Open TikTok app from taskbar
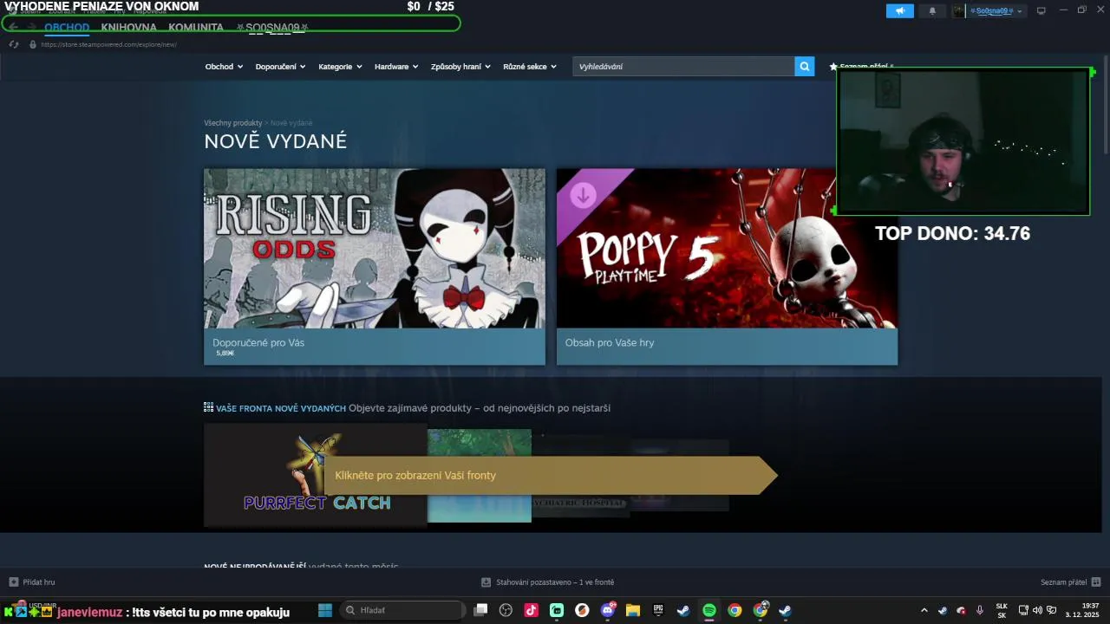The height and width of the screenshot is (624, 1110). [532, 610]
